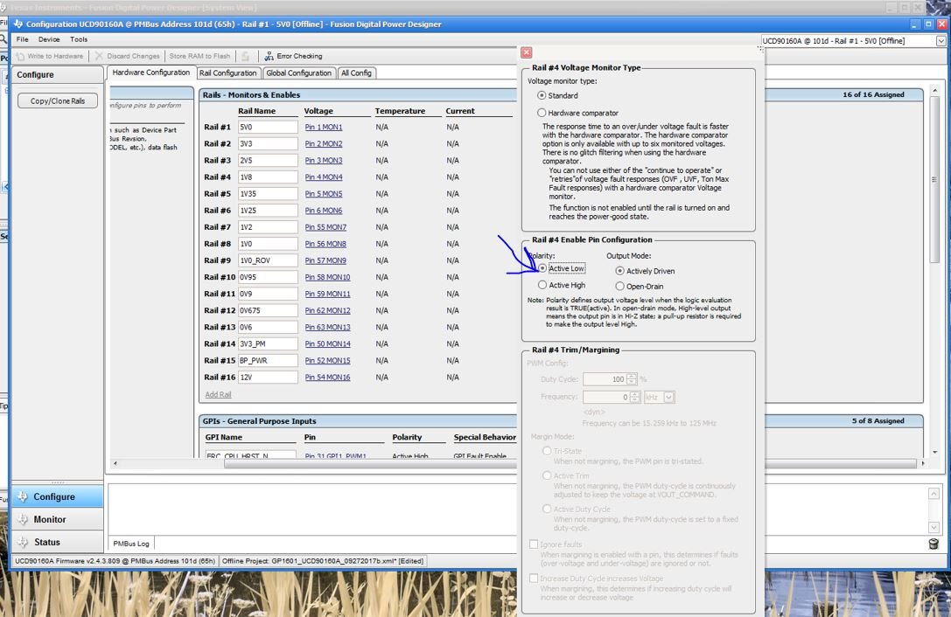The width and height of the screenshot is (951, 617).
Task: Select Hardware comparator monitor type
Action: 542,113
